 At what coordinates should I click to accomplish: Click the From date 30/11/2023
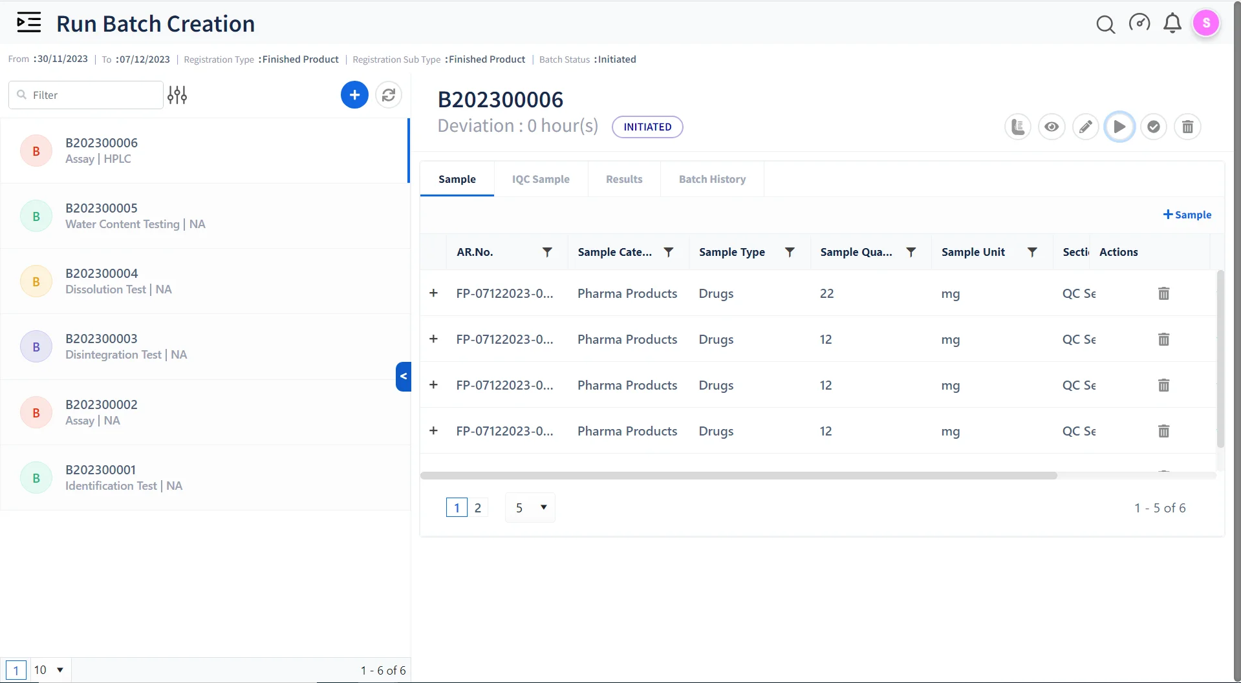pyautogui.click(x=62, y=59)
